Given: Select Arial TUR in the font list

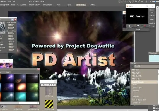Looking at the screenshot, I should 136,79.
